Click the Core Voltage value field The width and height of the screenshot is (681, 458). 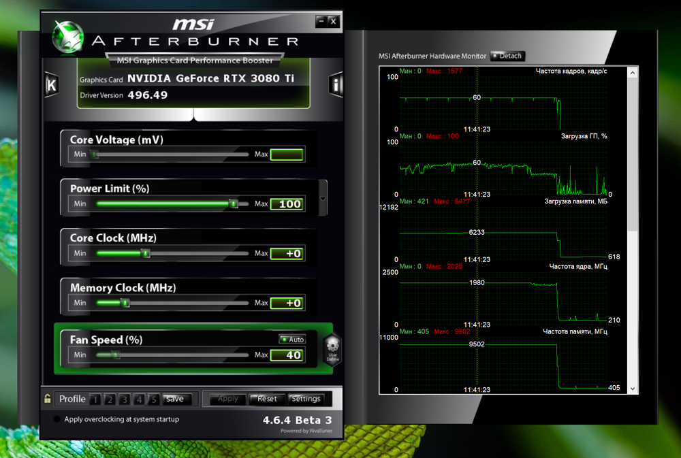pos(287,154)
